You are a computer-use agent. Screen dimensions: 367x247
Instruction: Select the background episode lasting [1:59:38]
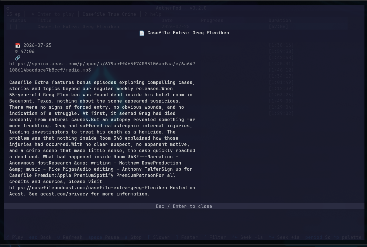(x=281, y=51)
